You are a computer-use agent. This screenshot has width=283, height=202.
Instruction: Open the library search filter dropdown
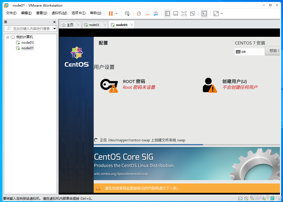pyautogui.click(x=54, y=29)
